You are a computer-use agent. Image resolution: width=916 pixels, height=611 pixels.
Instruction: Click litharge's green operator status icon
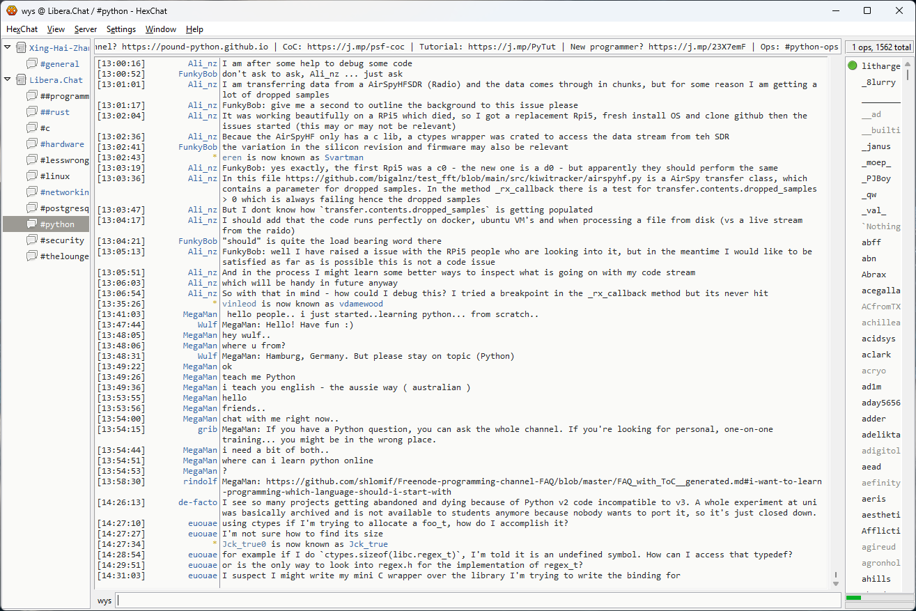tap(853, 66)
